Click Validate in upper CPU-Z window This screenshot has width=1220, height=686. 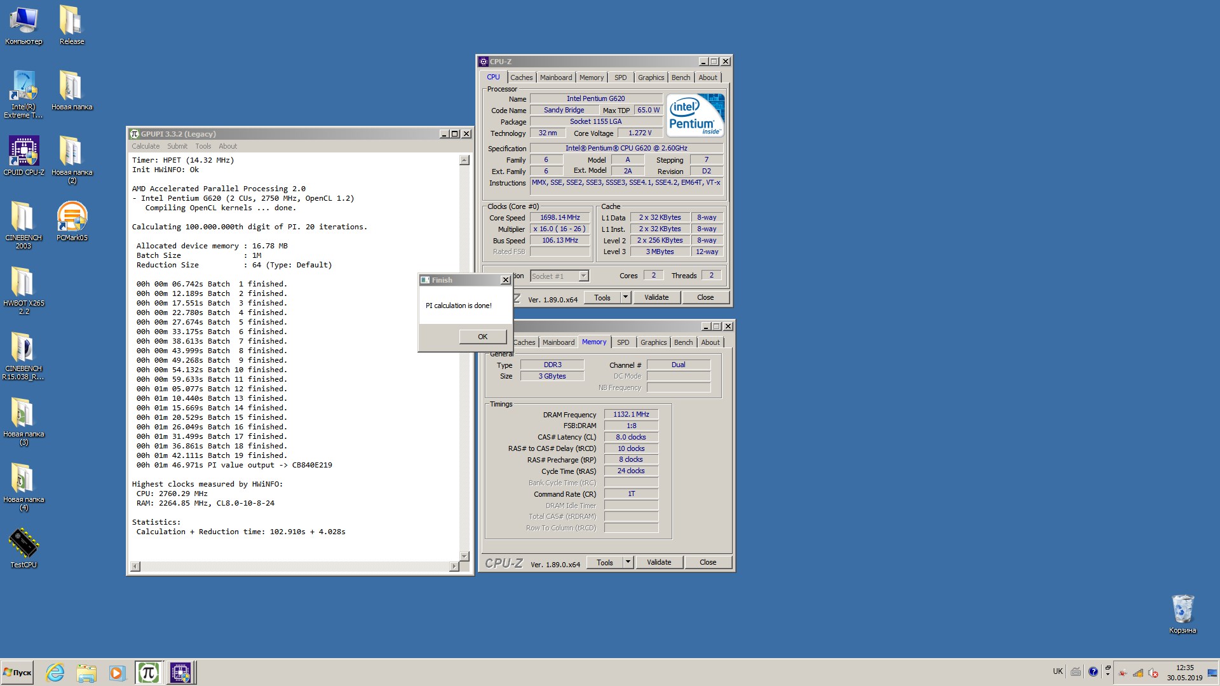(656, 297)
